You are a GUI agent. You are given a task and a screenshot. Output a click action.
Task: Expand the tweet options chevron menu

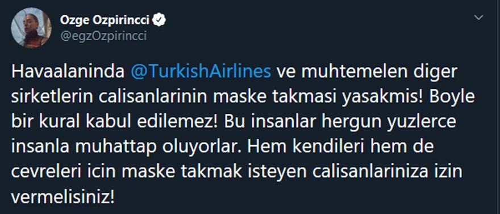[478, 18]
